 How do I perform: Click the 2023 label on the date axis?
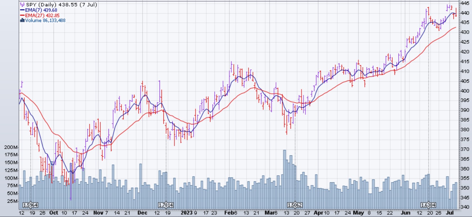point(187,213)
